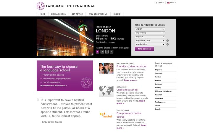Open the Online menu item
Screen dimensions: 213x133
click(117, 14)
